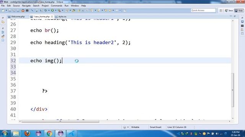245x137 pixels.
Task: Open the External Tools dropdown arrow
Action: 63,11
